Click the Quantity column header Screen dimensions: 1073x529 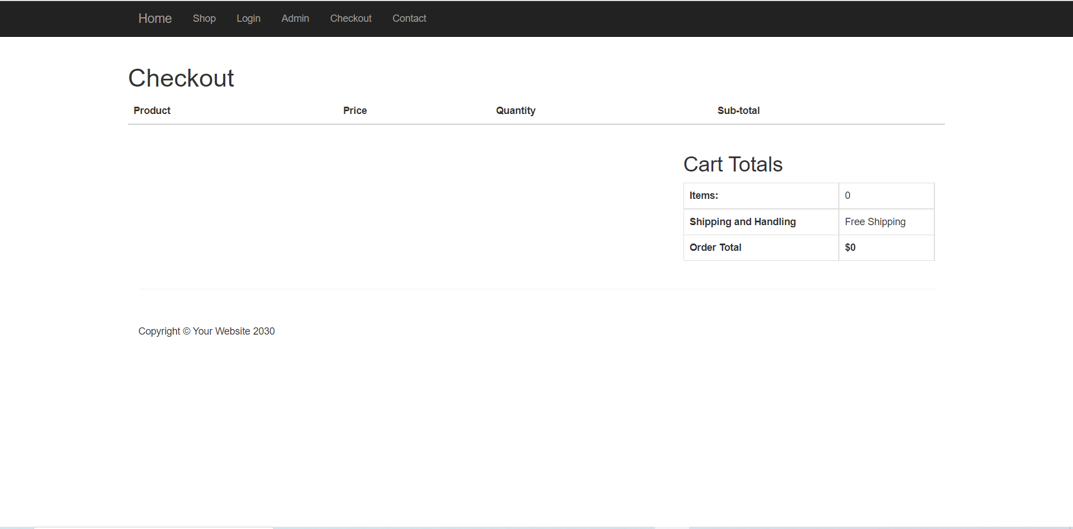tap(515, 111)
